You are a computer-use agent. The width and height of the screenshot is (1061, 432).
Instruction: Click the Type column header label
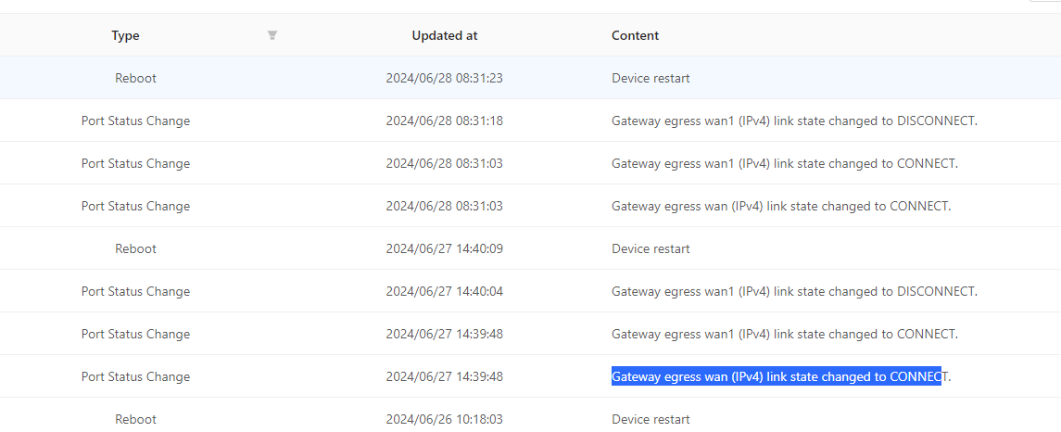click(125, 35)
